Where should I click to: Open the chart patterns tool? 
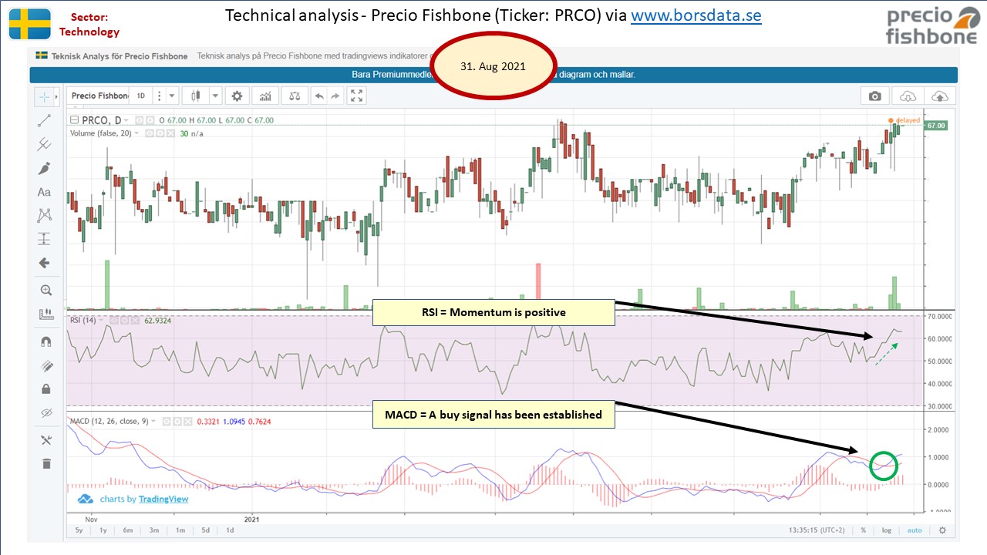point(44,215)
